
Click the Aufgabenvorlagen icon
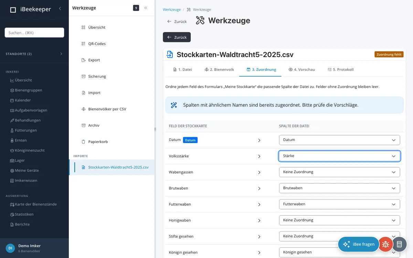click(x=12, y=110)
